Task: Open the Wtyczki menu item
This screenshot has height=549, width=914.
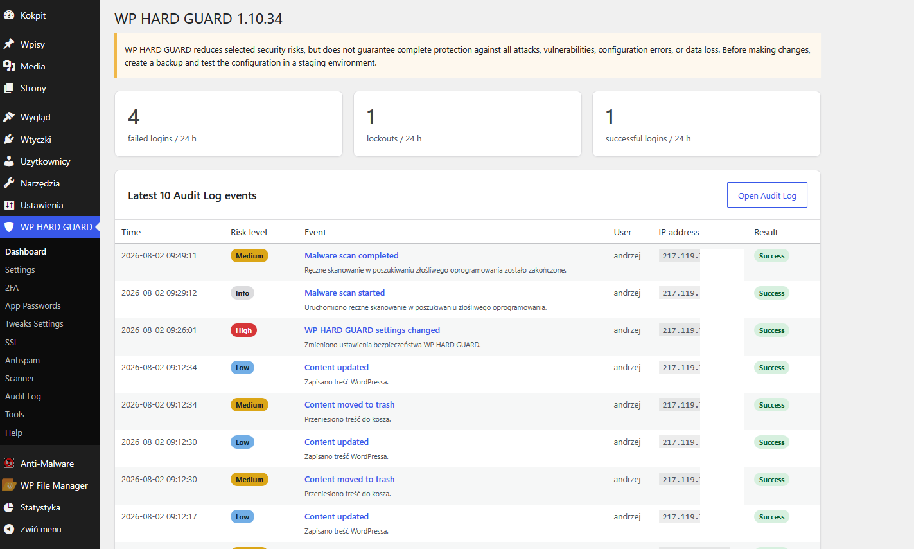Action: tap(50, 139)
